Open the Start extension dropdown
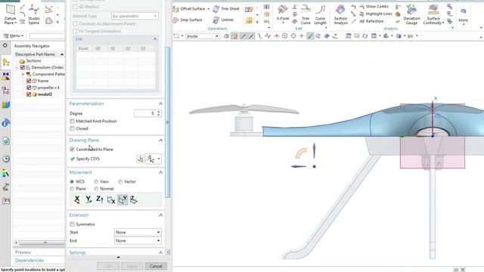Image resolution: width=484 pixels, height=272 pixels. click(x=138, y=232)
